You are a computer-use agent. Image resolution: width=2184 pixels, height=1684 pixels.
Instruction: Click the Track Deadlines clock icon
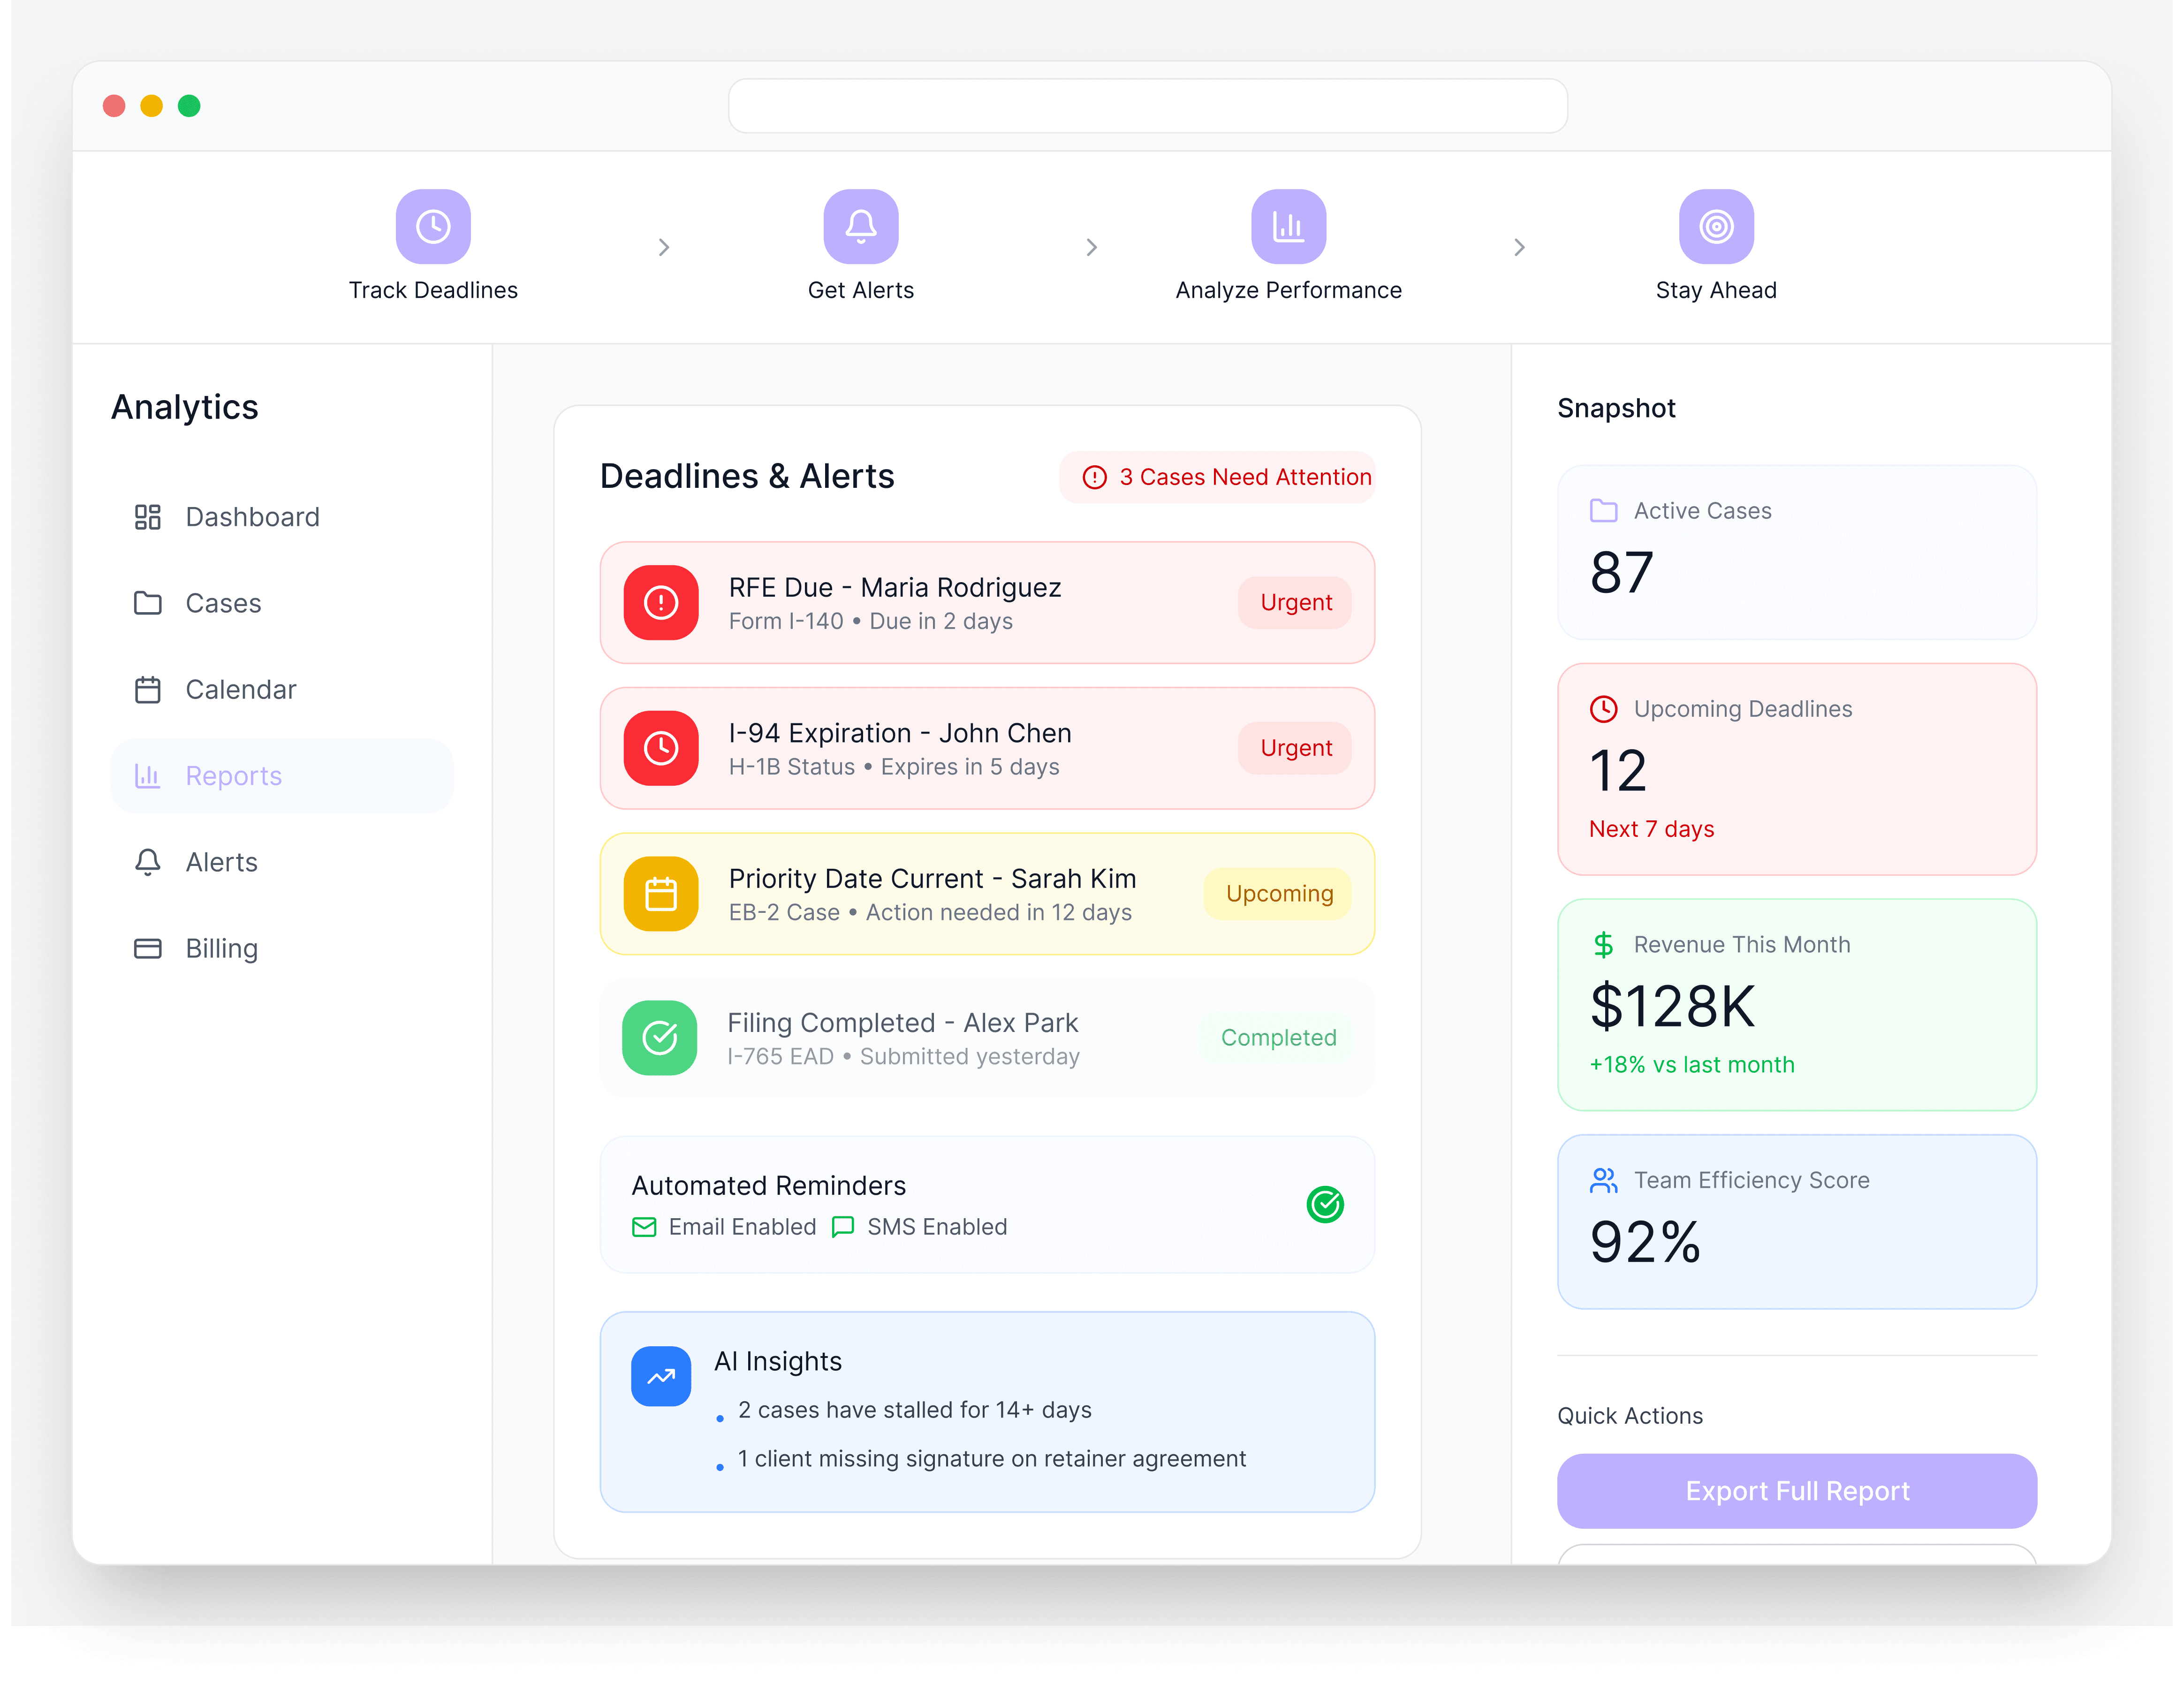433,226
